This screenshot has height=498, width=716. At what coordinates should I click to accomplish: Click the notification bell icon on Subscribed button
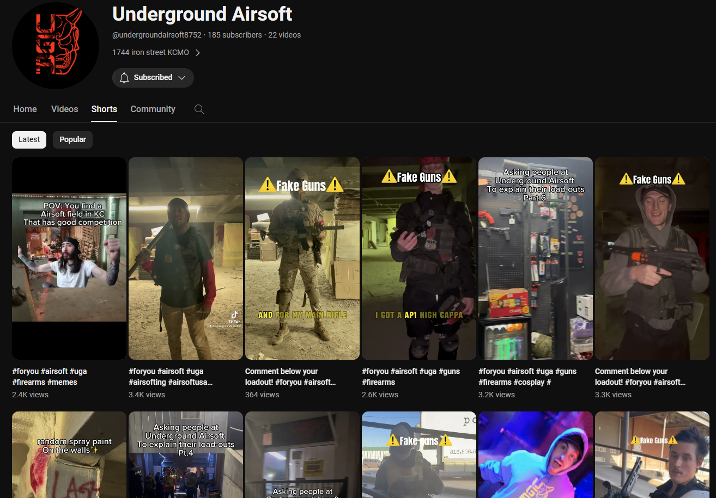(x=124, y=78)
